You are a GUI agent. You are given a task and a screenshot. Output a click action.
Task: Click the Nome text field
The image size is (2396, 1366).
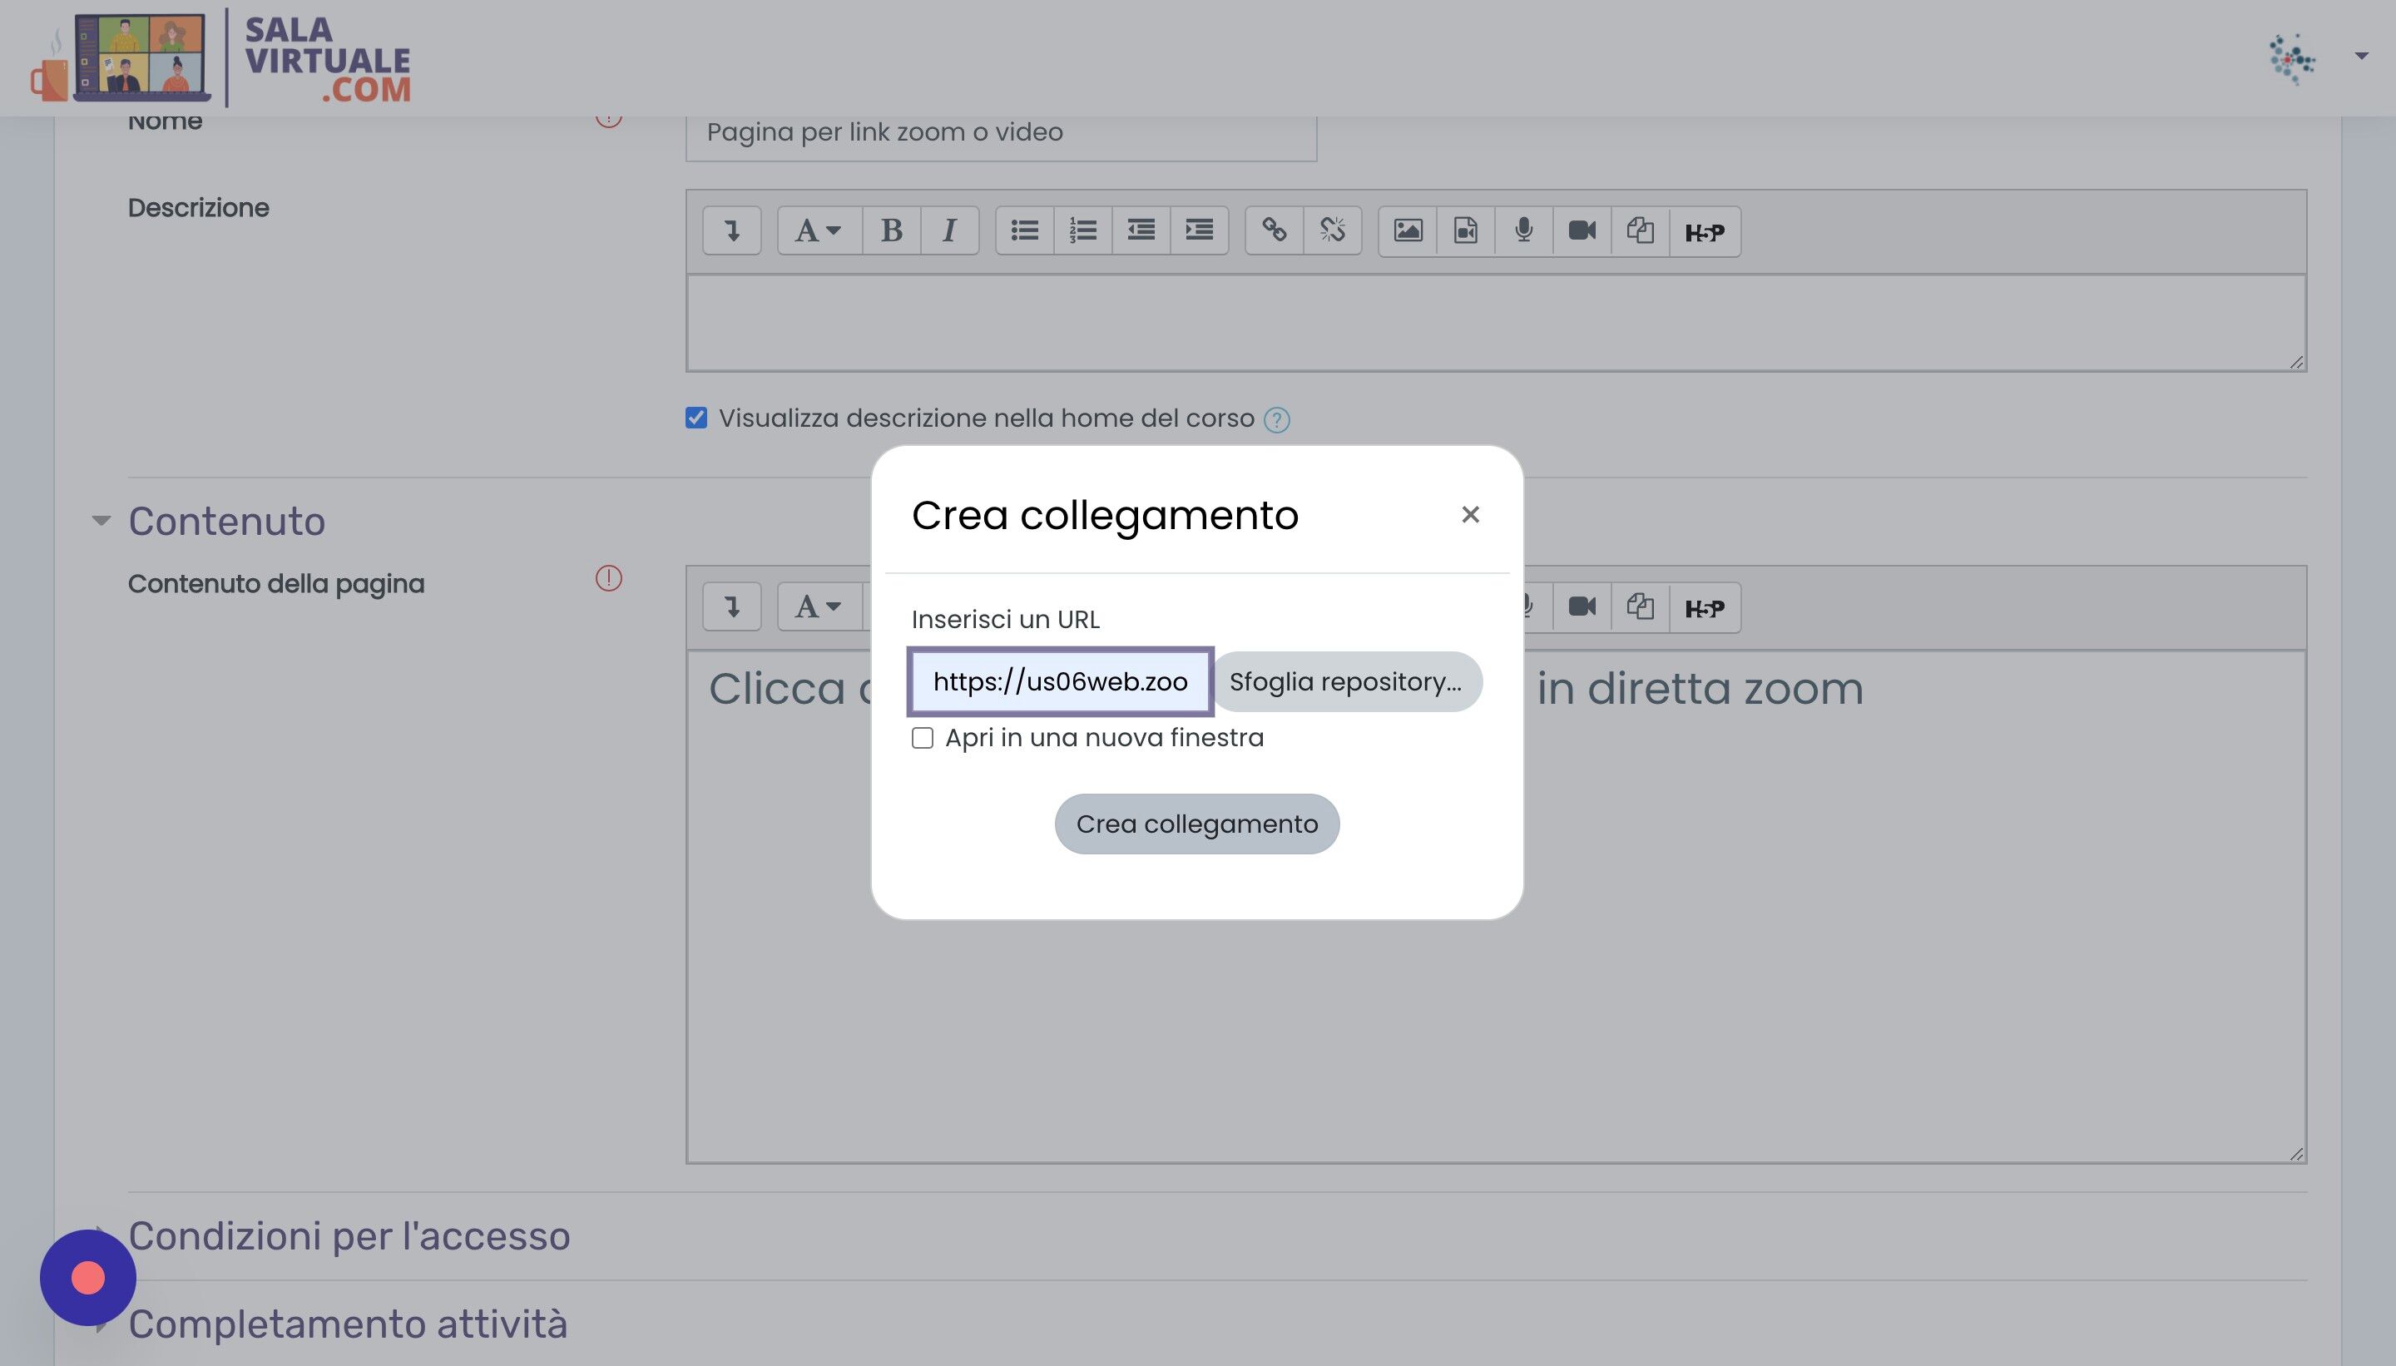click(x=1001, y=133)
